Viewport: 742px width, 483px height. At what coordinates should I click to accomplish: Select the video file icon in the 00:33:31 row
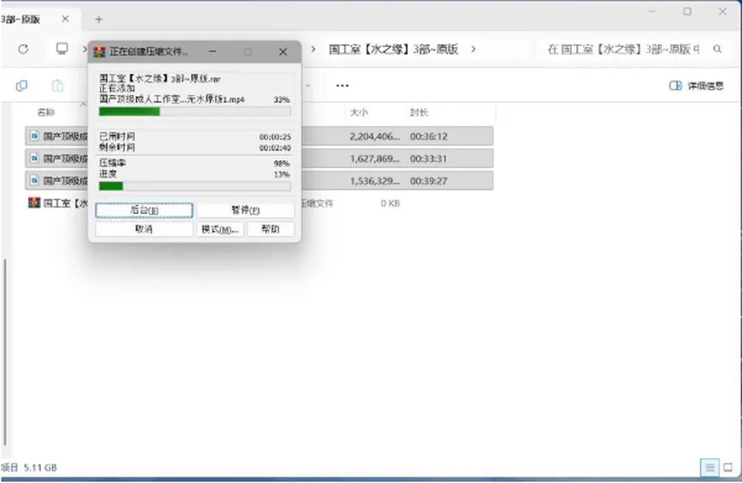pos(34,158)
